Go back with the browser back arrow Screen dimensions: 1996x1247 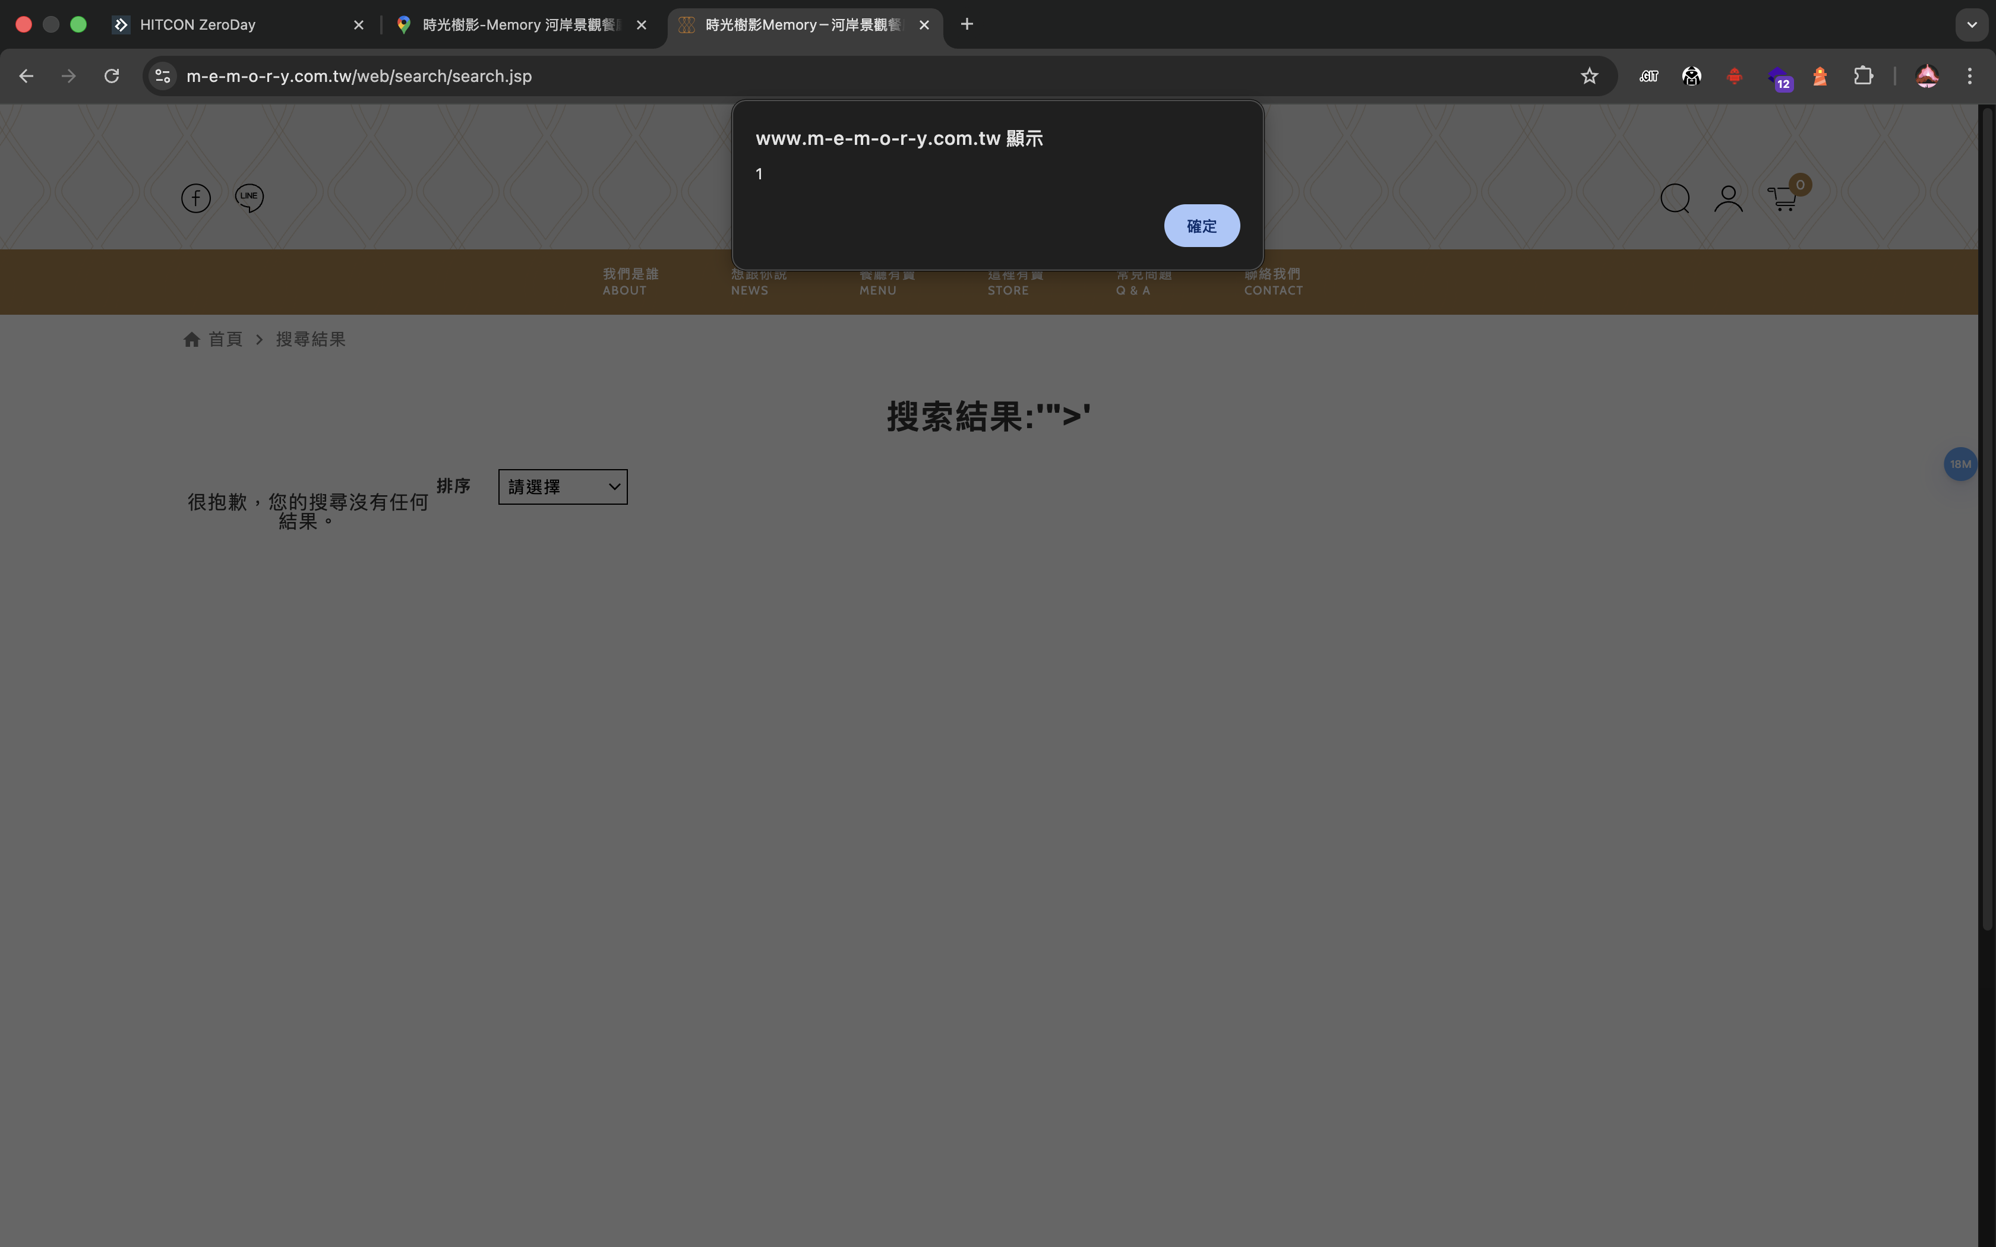[x=26, y=76]
